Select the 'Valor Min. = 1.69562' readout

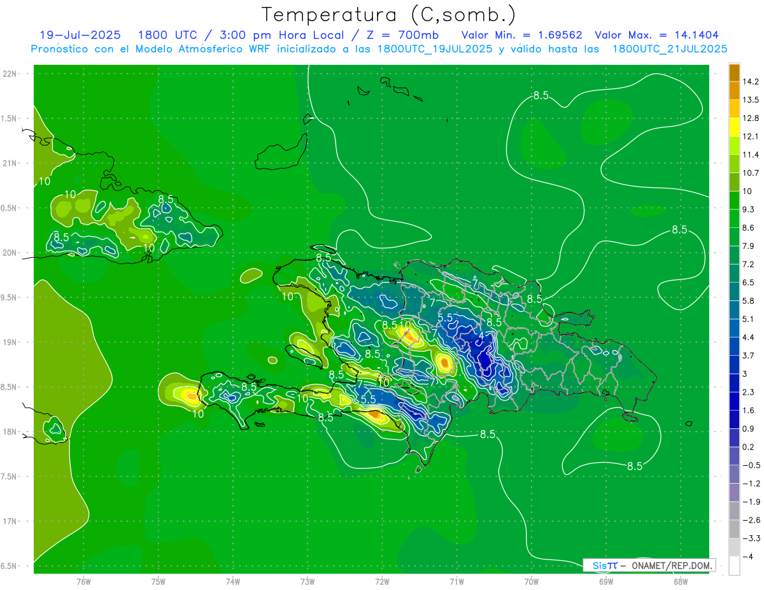(521, 35)
